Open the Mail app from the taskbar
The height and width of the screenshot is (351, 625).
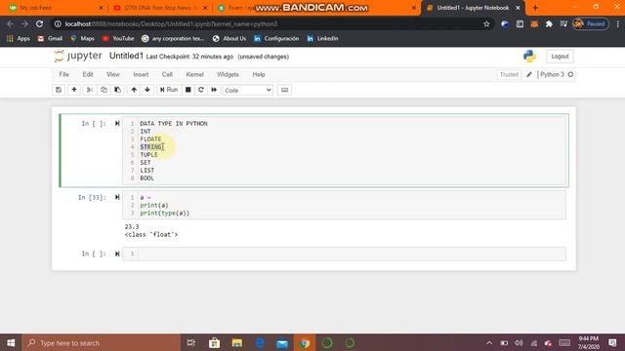coord(282,342)
